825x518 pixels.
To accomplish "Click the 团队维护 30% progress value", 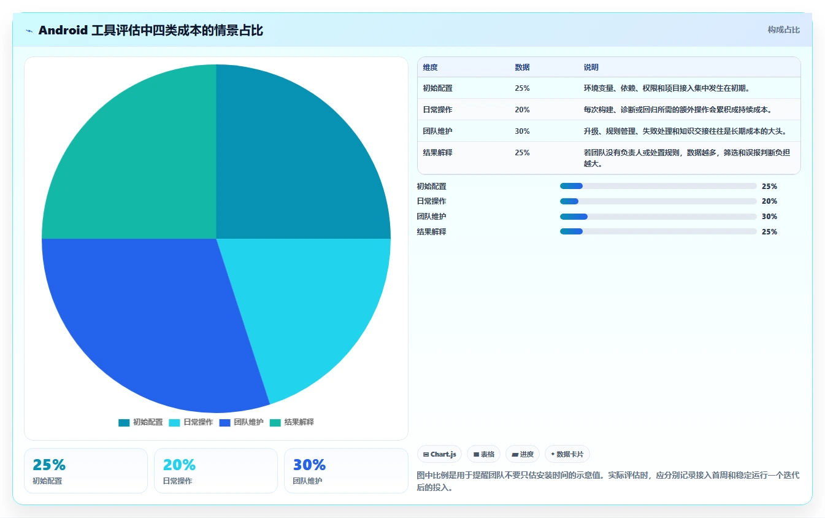I will (x=769, y=217).
